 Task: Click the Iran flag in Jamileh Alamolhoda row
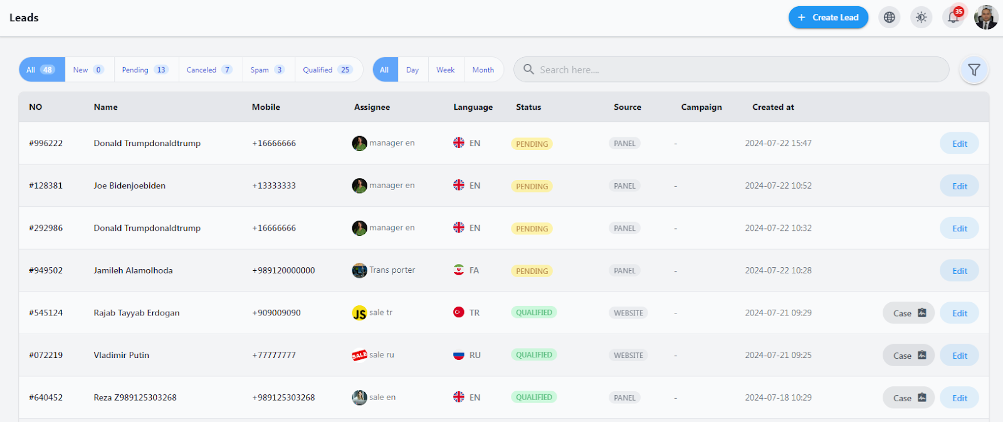point(459,270)
